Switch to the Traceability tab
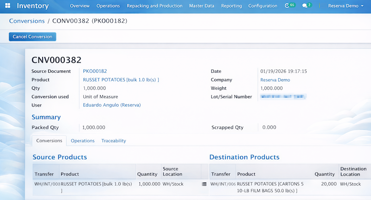 tap(114, 141)
